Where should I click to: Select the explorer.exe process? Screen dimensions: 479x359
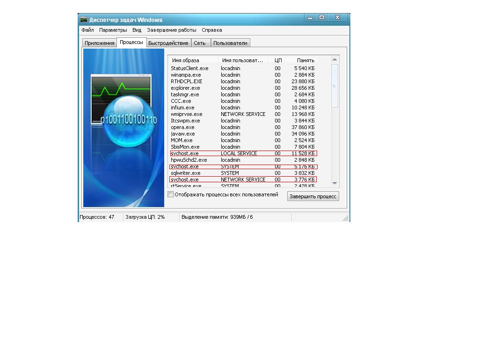(x=243, y=88)
